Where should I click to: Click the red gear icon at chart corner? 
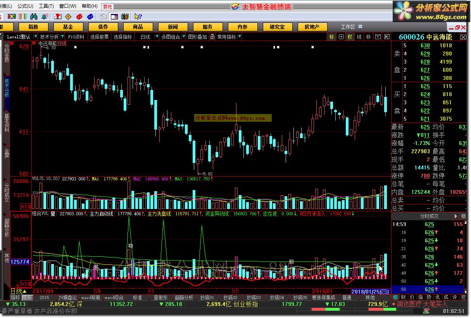[34, 43]
